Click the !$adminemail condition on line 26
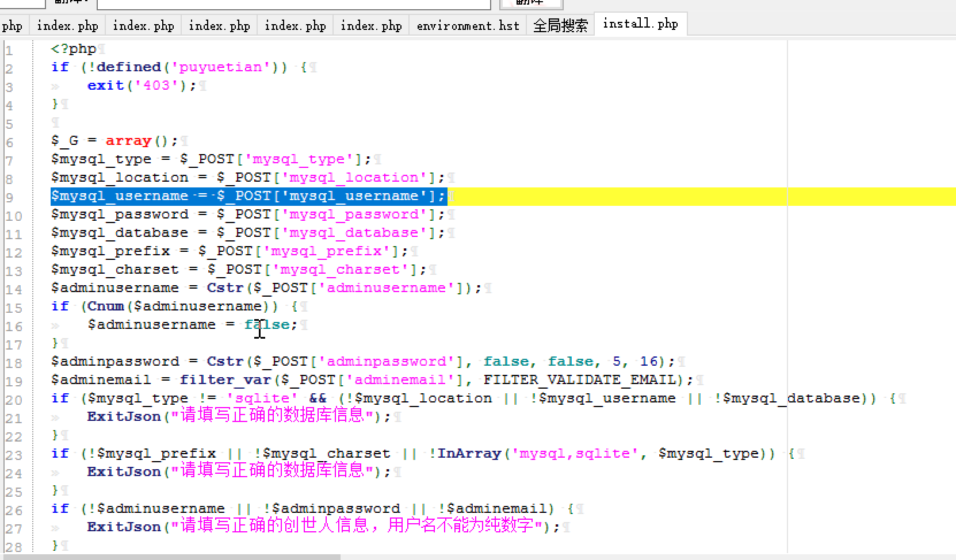The image size is (956, 560). pos(492,509)
